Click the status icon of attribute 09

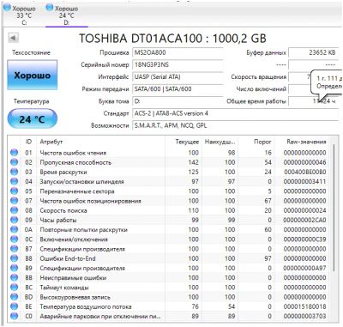[x=14, y=220]
